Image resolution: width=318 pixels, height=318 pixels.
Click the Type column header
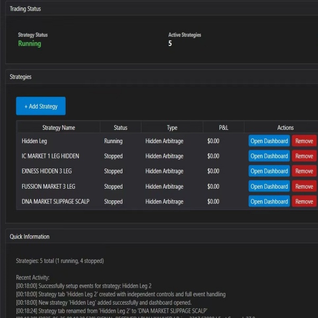172,127
